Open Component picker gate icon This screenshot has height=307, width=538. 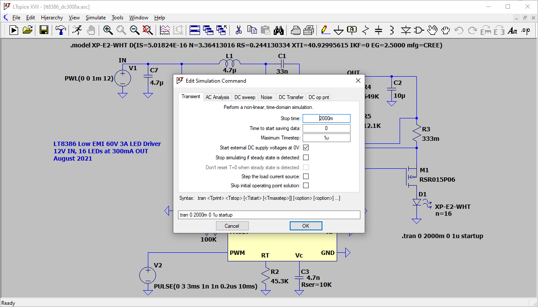point(419,30)
